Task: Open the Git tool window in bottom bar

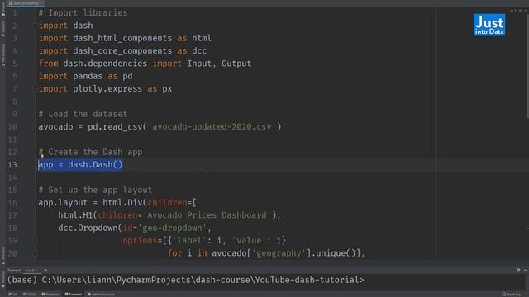Action: point(12,295)
